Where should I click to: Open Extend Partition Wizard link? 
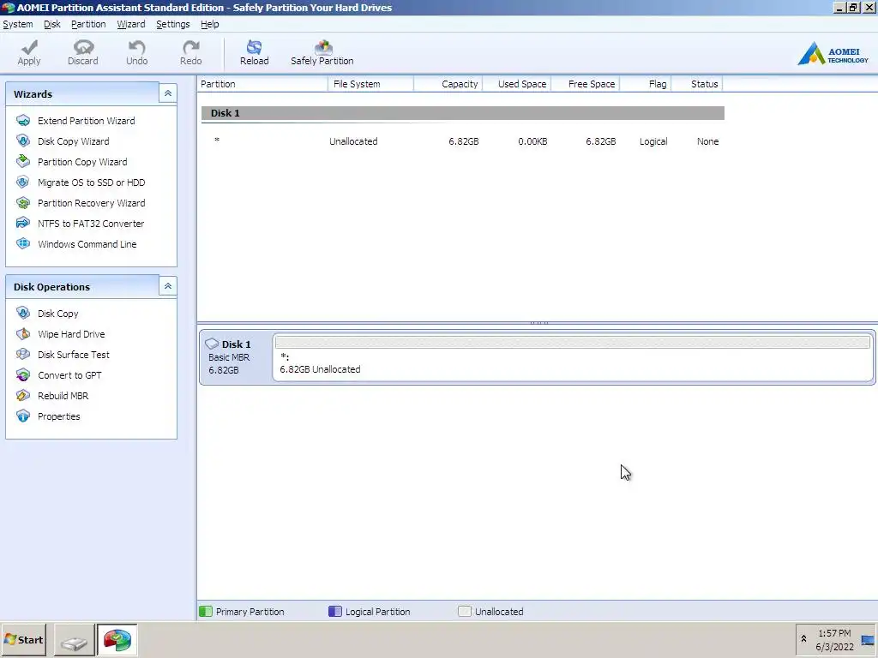pos(87,121)
